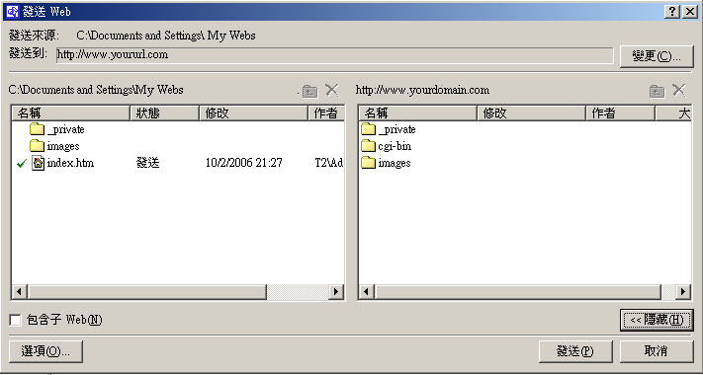
Task: Click the 發送(P) publish button
Action: coord(575,351)
